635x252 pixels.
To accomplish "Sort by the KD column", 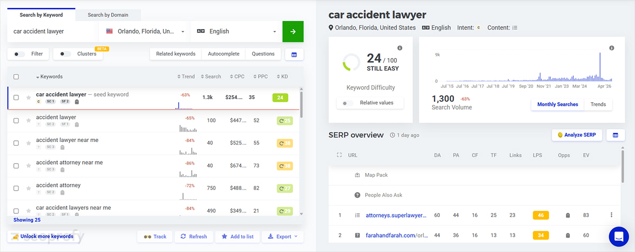I will tap(282, 77).
